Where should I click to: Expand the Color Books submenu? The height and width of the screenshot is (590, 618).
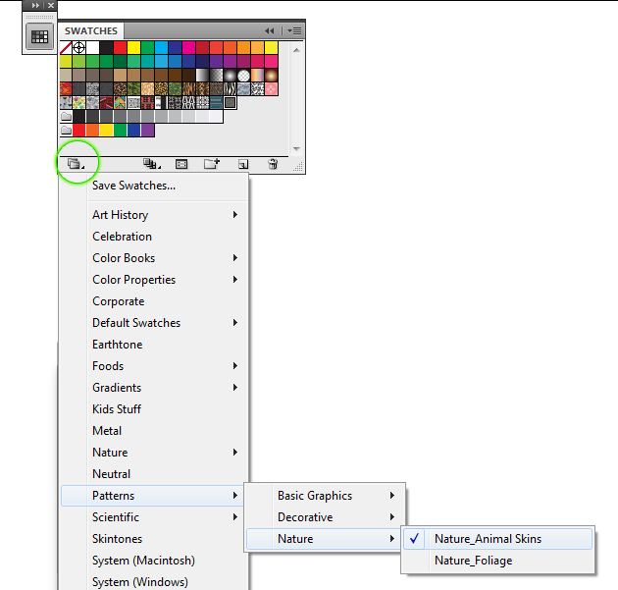tap(155, 258)
